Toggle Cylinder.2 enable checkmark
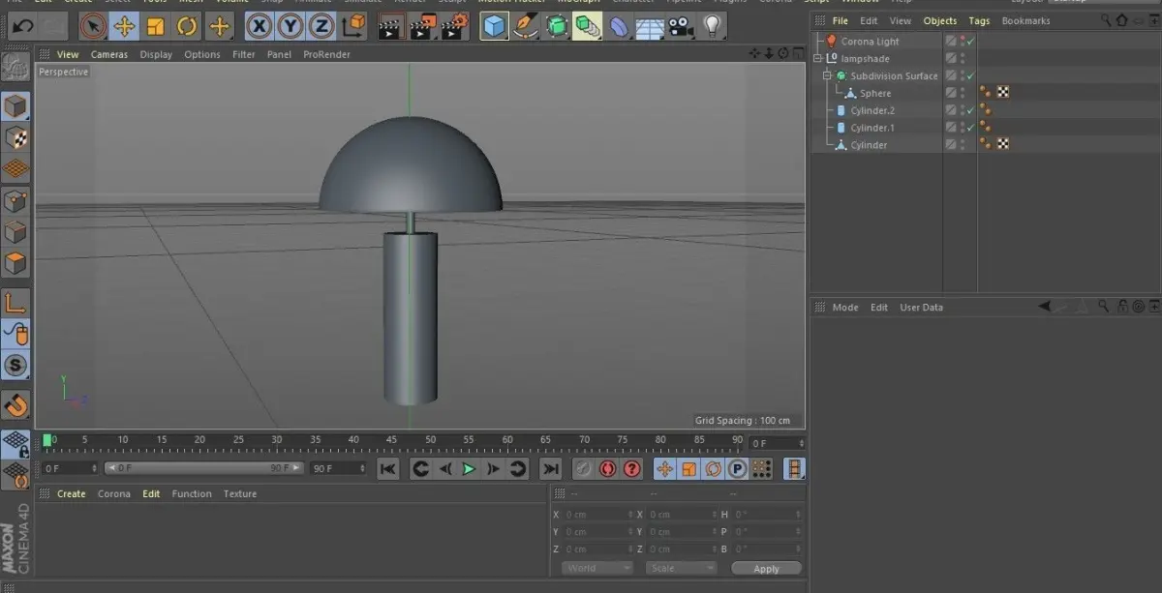1162x593 pixels. 971,110
